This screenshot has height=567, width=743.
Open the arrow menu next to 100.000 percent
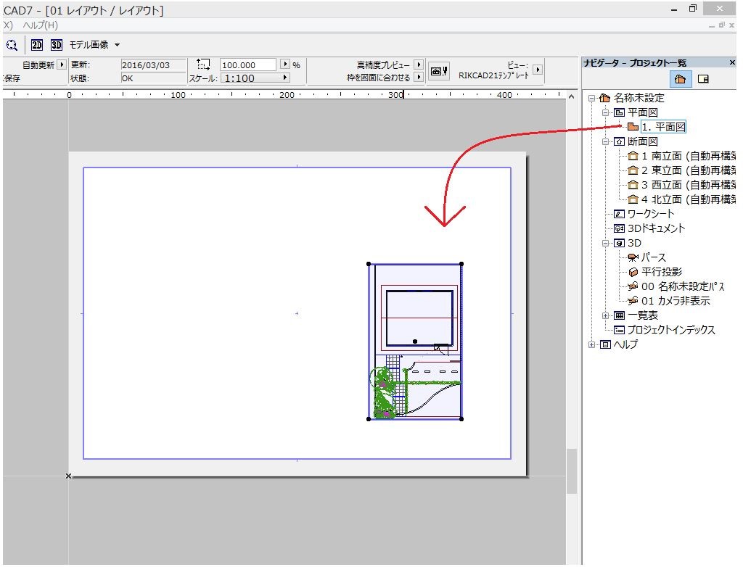click(284, 64)
